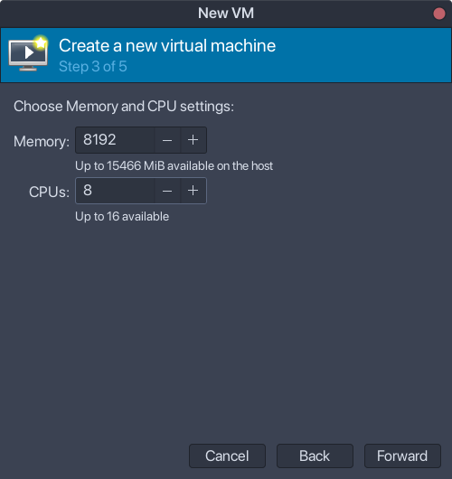Click Choose Memory and CPU settings label
452x479 pixels.
(x=124, y=107)
